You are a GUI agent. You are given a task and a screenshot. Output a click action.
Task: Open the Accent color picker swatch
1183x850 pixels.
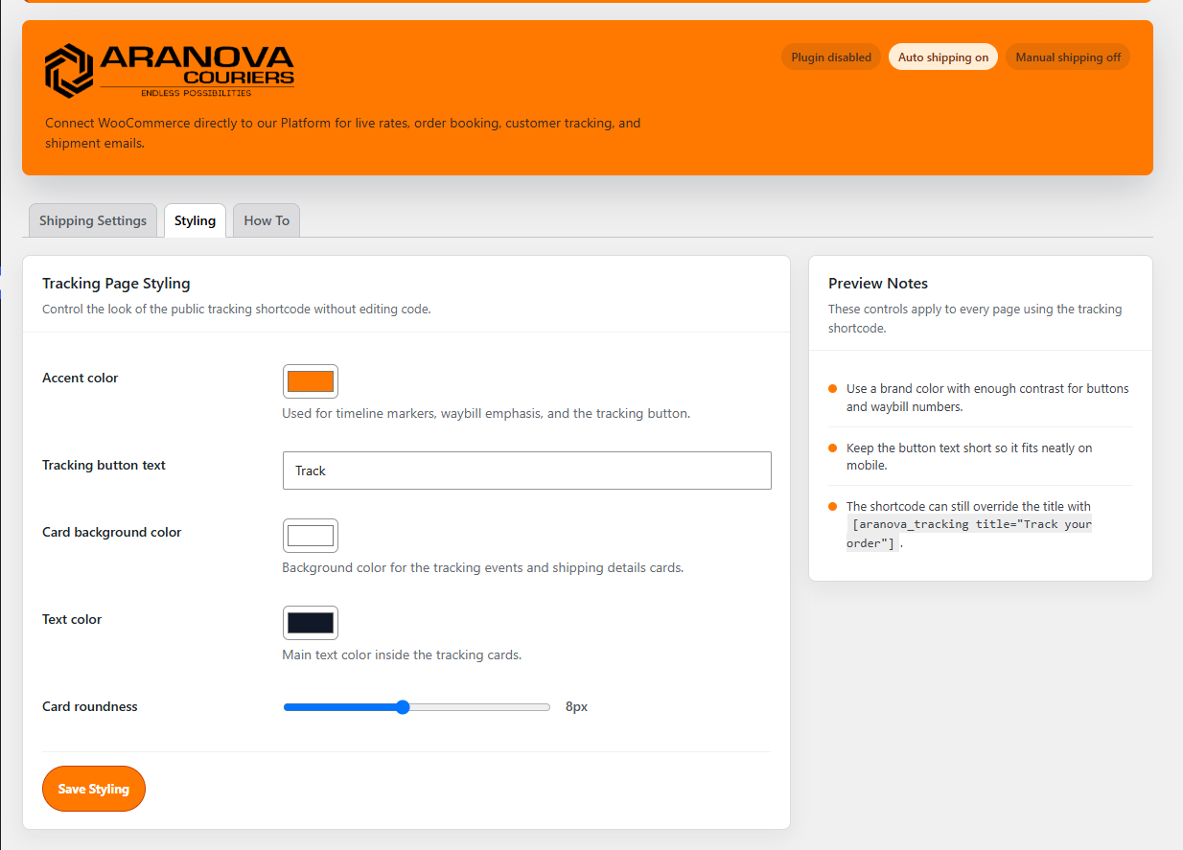[311, 381]
